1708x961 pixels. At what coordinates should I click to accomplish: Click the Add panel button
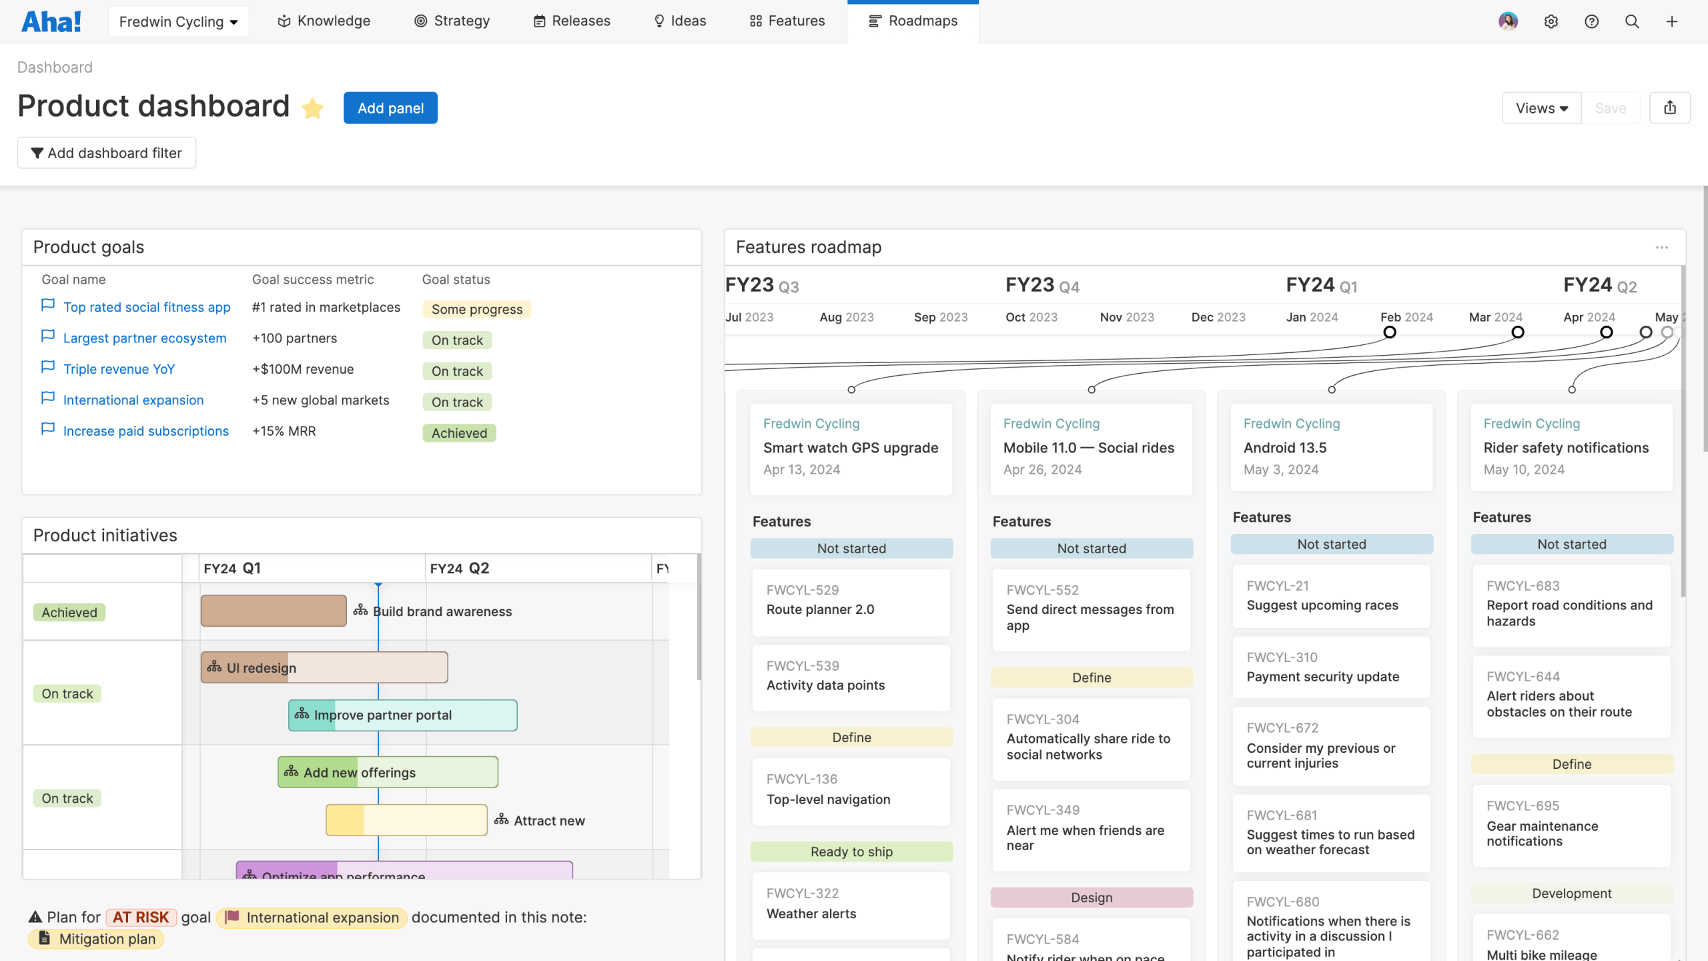pos(390,108)
